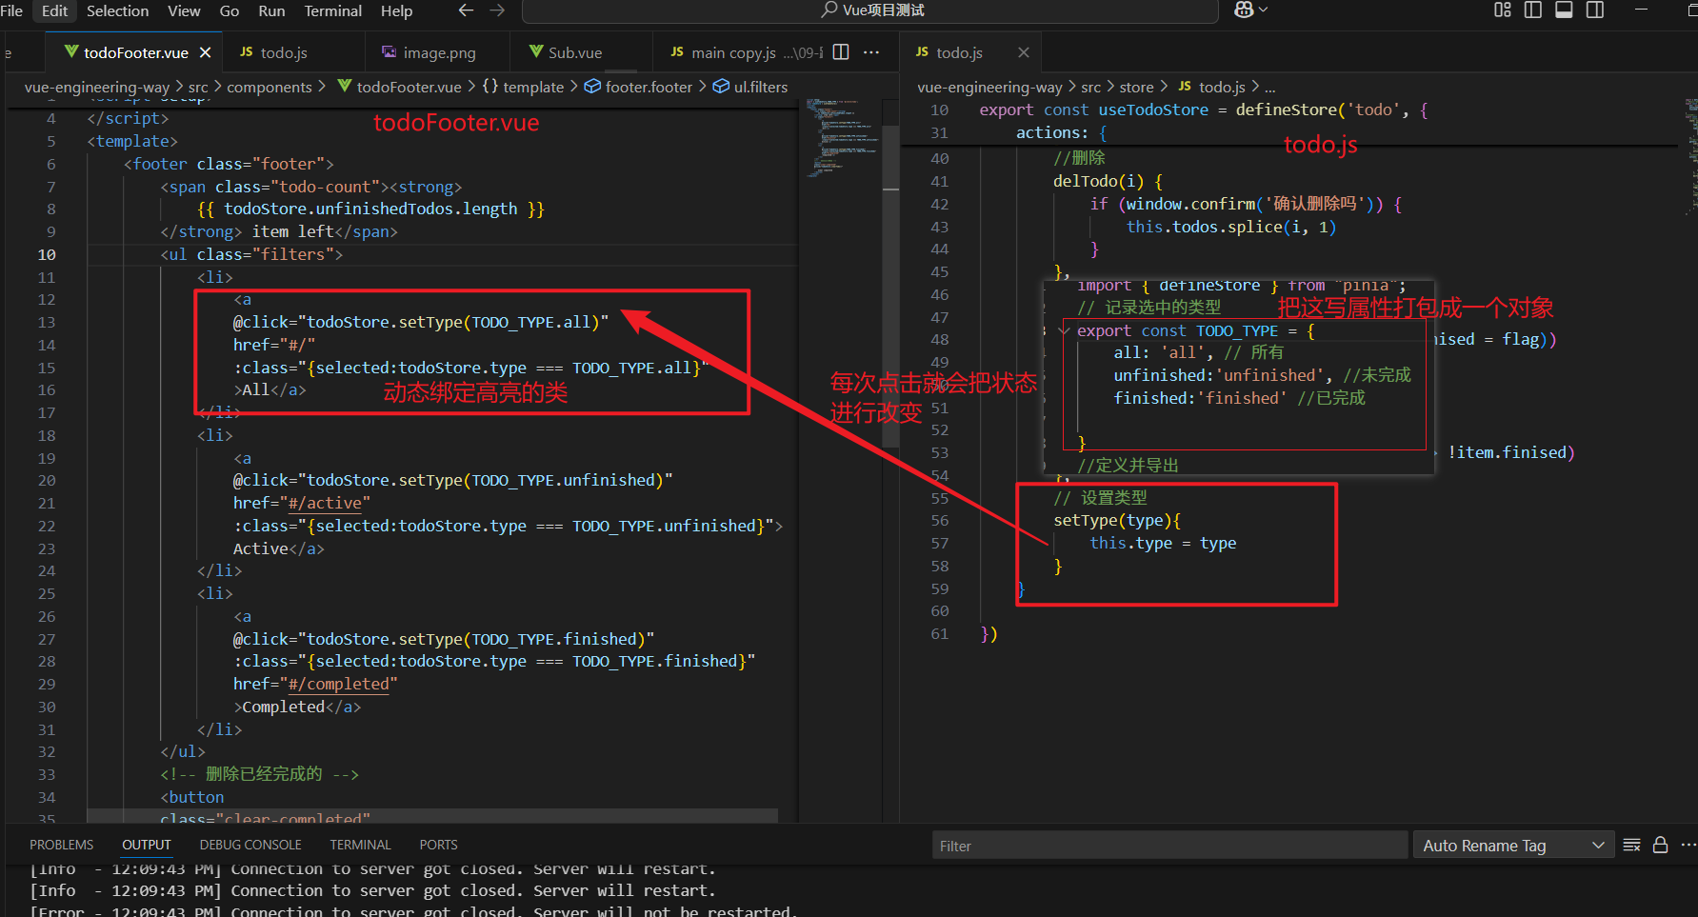The image size is (1698, 917).
Task: Open the Go menu
Action: [230, 10]
